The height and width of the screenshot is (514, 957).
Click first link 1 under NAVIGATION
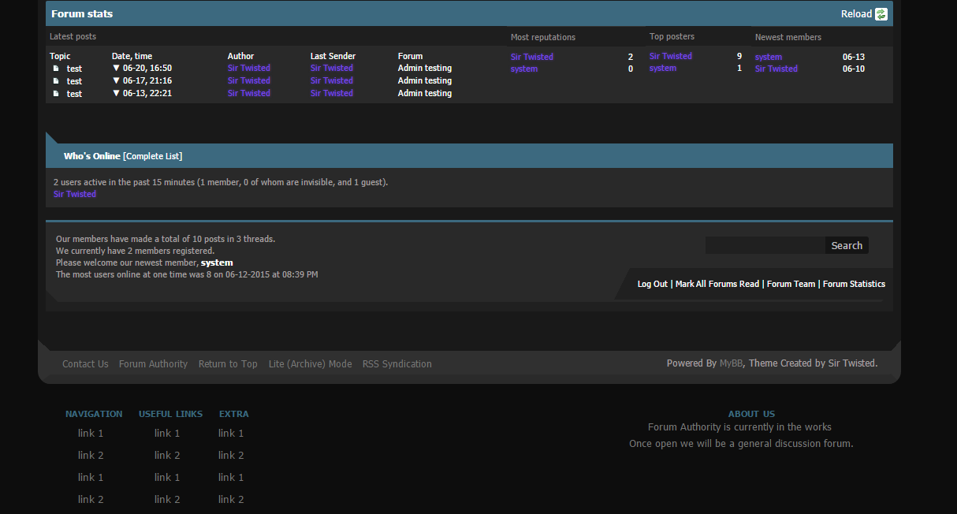pos(91,434)
